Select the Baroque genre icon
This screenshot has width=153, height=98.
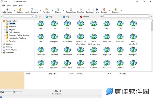94,50
